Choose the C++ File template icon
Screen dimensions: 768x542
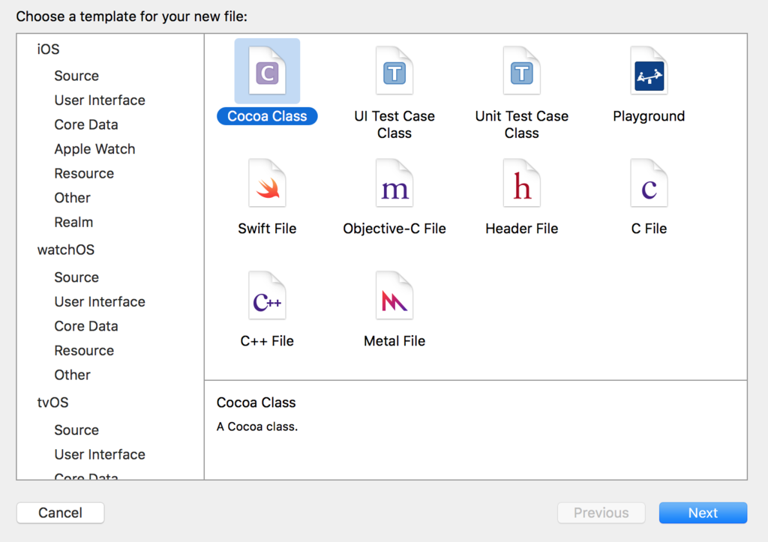click(267, 296)
